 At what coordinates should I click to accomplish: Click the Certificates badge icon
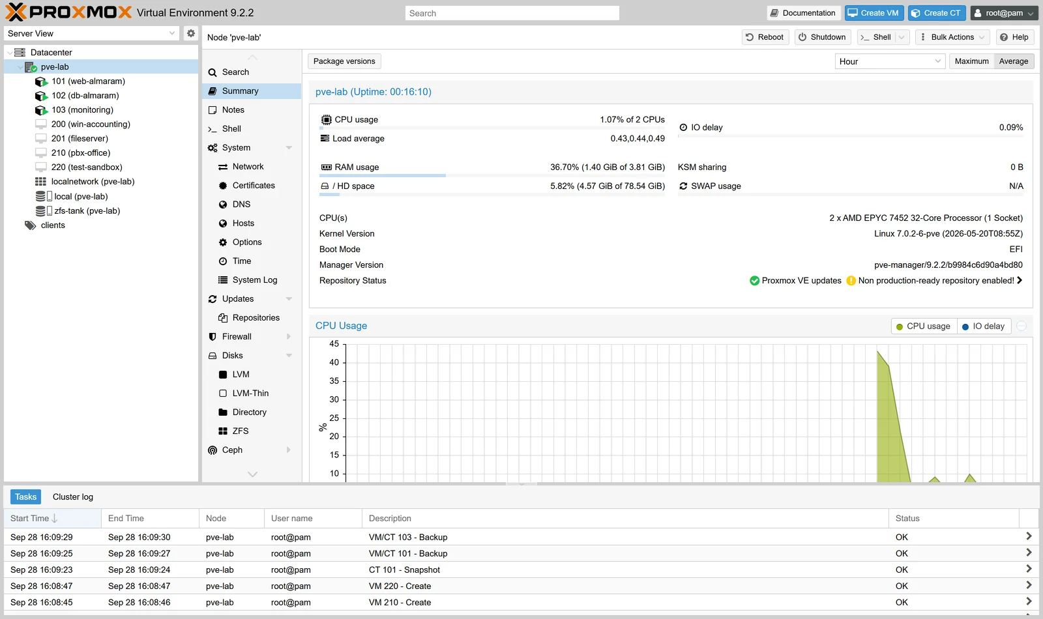pyautogui.click(x=223, y=186)
